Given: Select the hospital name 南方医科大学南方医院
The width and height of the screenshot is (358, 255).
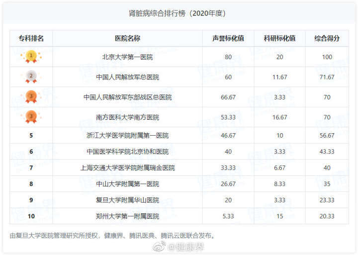Looking at the screenshot, I should (x=127, y=117).
